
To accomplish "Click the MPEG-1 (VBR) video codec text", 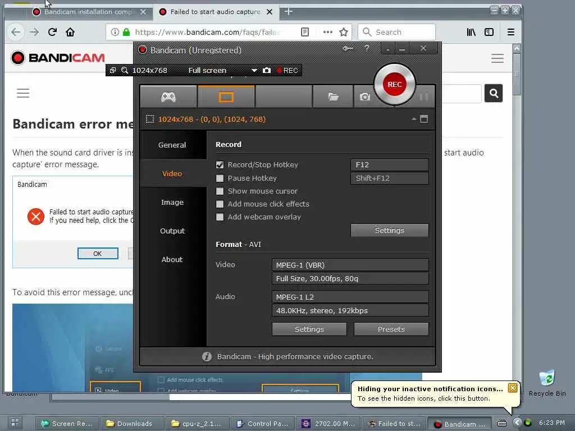I will pyautogui.click(x=300, y=265).
